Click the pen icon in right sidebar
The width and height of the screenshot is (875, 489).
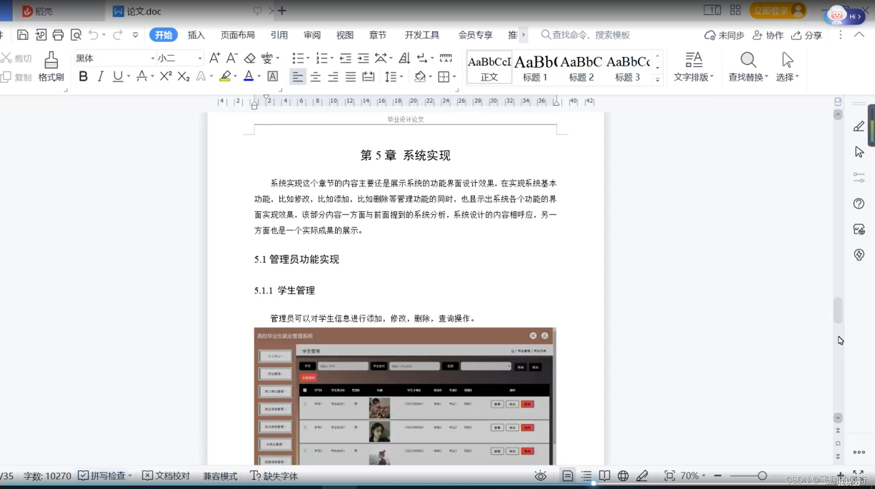coord(859,126)
